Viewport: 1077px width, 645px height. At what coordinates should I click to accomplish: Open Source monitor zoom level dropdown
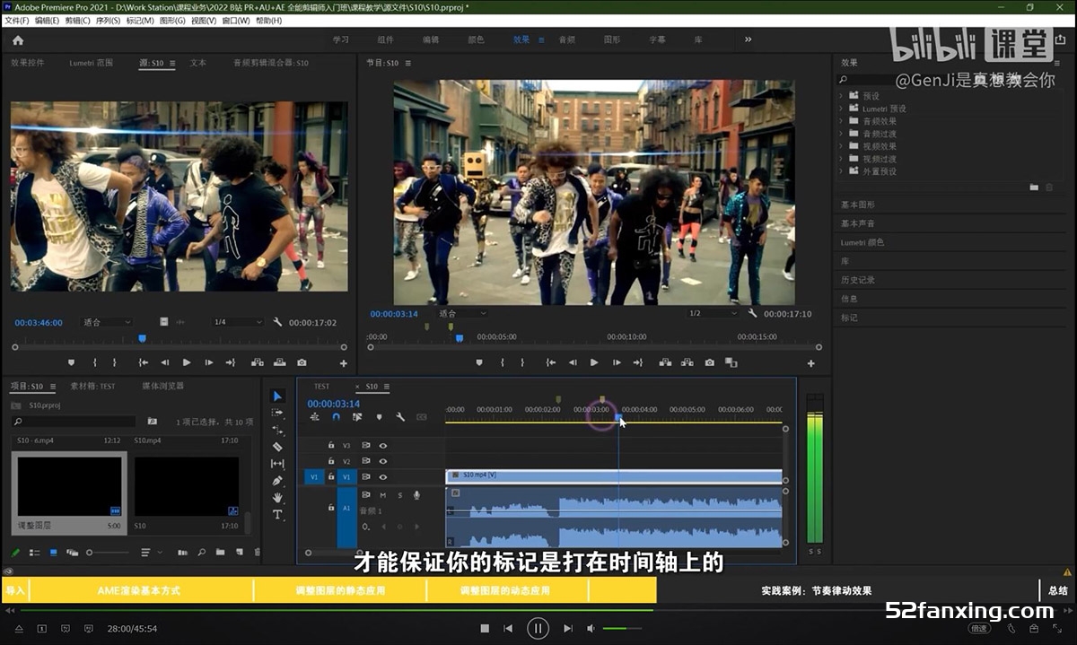click(107, 322)
